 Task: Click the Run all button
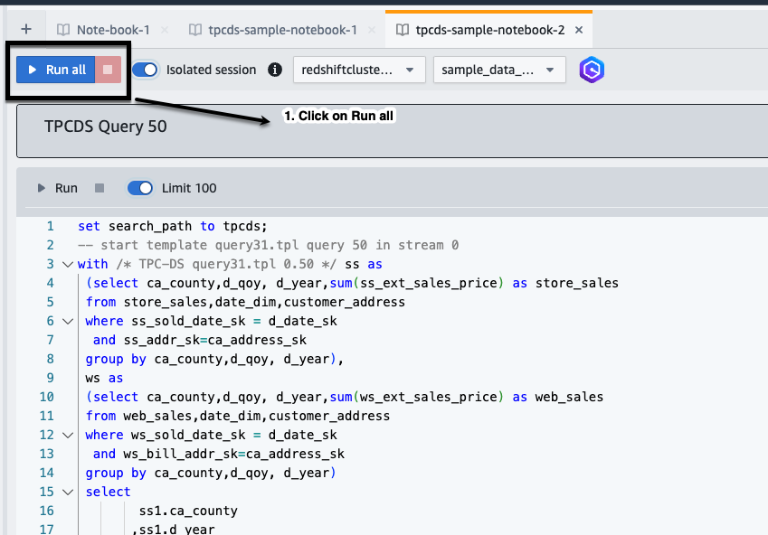pos(56,70)
